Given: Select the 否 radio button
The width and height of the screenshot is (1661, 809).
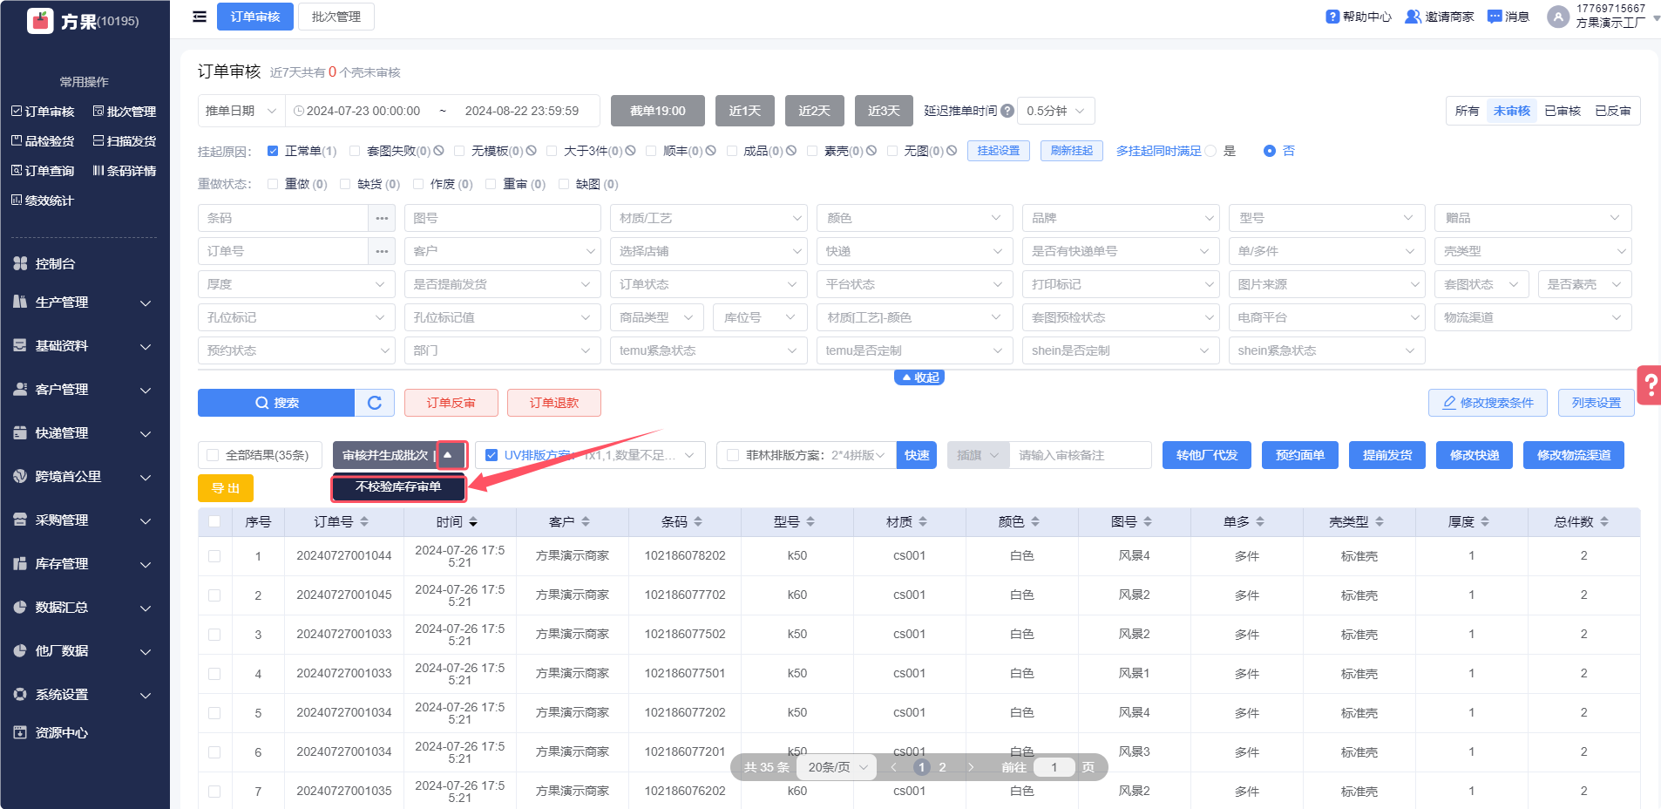Looking at the screenshot, I should point(1269,151).
